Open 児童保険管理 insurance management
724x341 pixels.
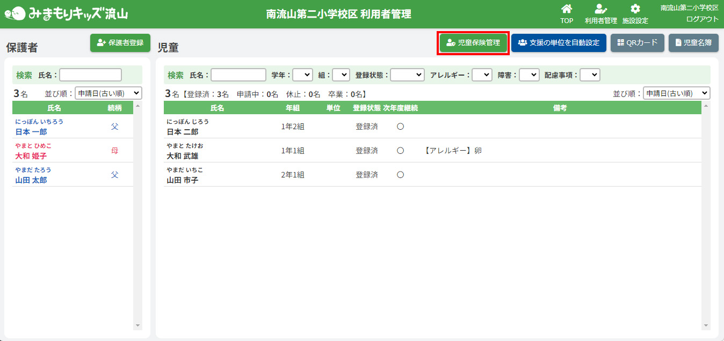coord(473,43)
